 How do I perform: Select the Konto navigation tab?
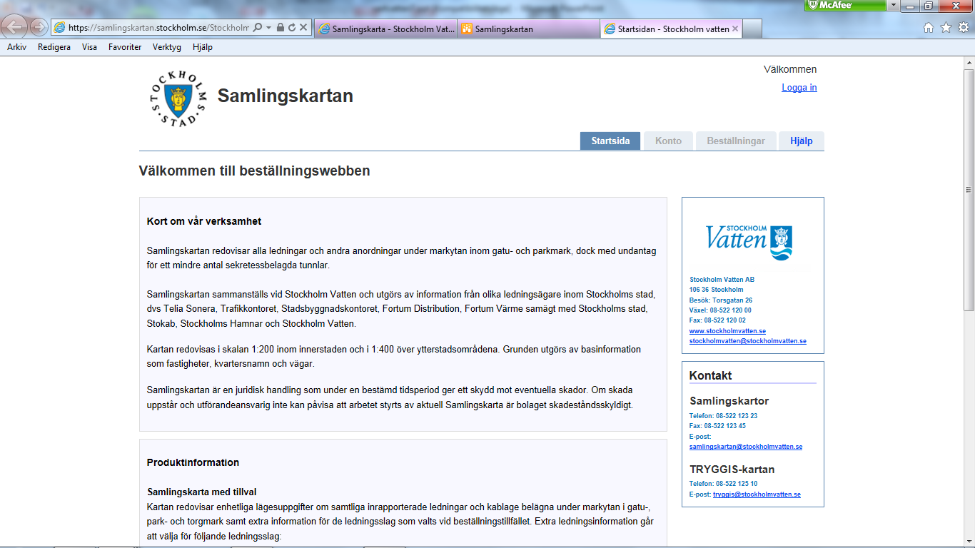point(668,141)
